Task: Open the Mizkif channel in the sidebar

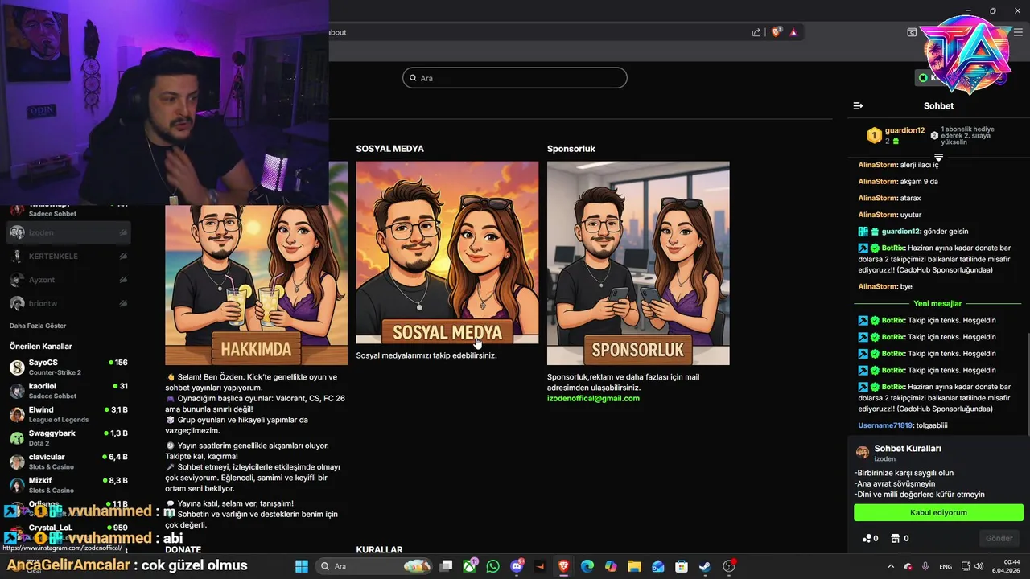Action: pos(68,485)
